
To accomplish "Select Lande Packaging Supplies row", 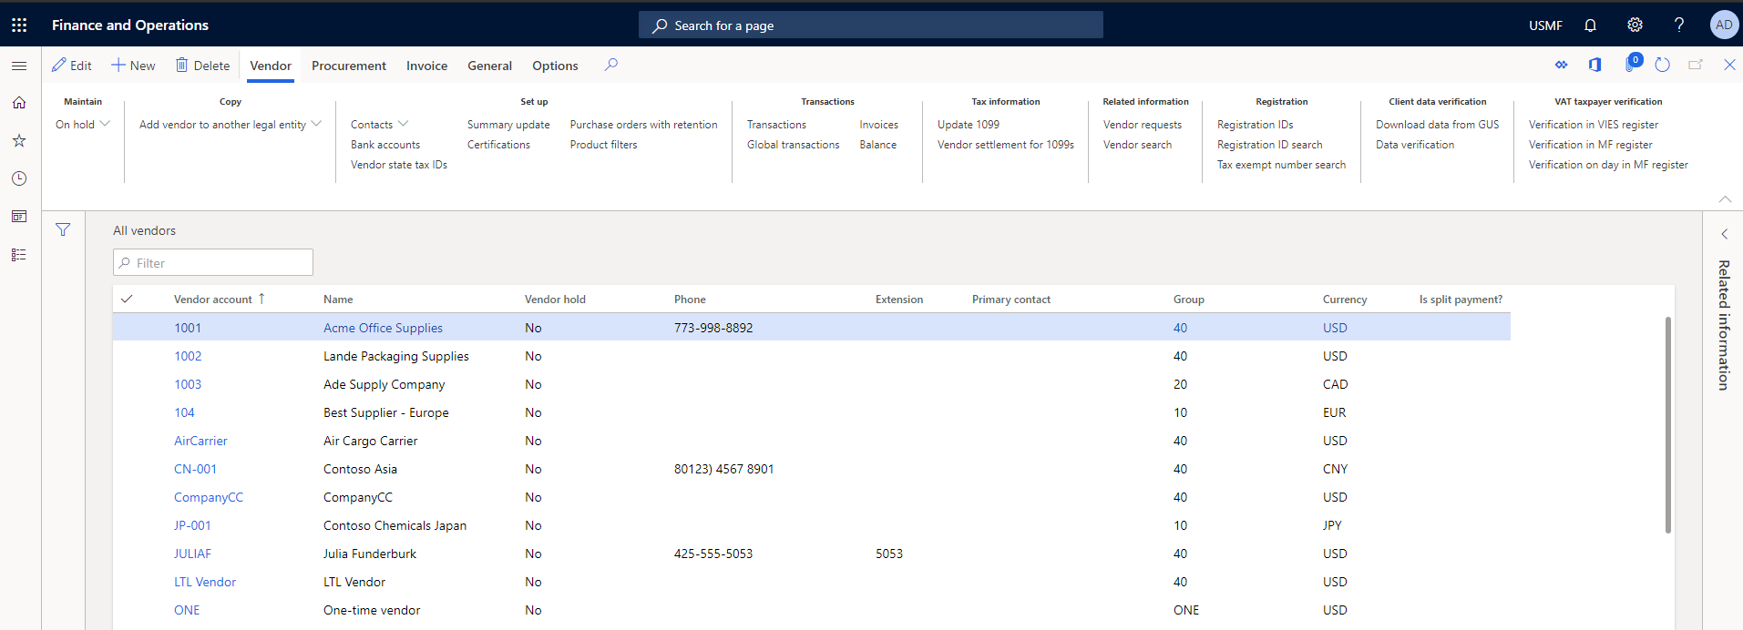I will [x=811, y=356].
